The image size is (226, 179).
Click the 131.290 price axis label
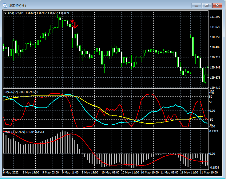tap(215, 17)
